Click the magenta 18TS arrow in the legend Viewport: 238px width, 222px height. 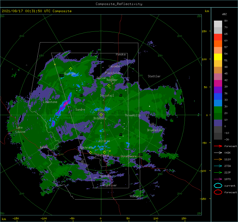pos(218,179)
